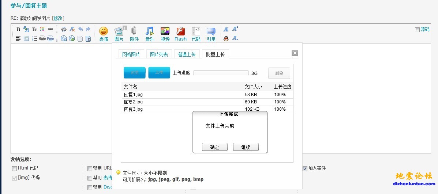Screen dimensions: 438x194
Task: Open the font color palette icon
Action: coord(42,30)
